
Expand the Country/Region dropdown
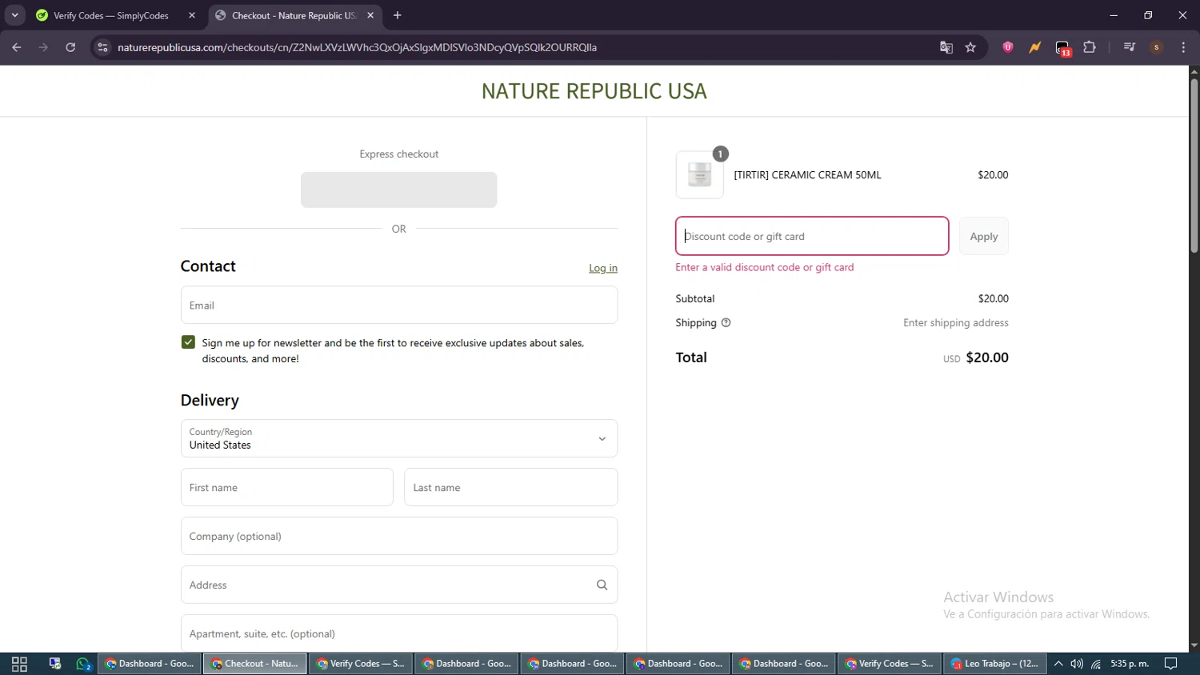pos(399,438)
